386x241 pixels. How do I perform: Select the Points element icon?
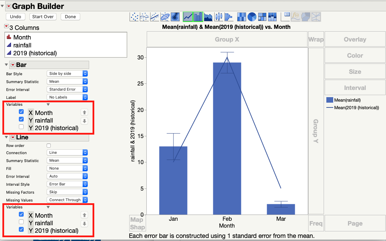click(x=134, y=16)
